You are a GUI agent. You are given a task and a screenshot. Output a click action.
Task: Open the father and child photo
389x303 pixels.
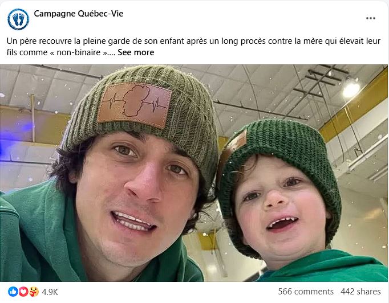(x=194, y=173)
